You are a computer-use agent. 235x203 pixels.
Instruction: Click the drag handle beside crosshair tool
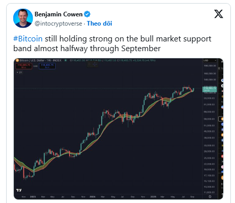[89, 64]
